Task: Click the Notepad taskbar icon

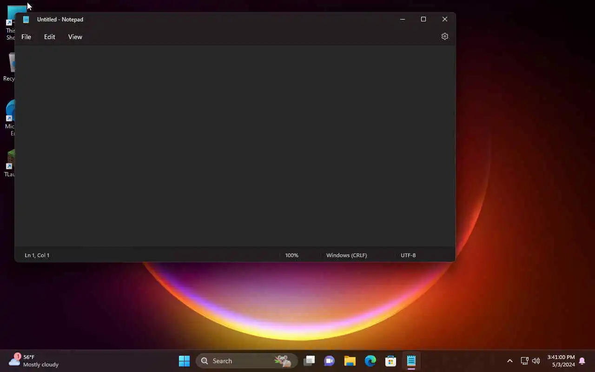Action: point(411,361)
